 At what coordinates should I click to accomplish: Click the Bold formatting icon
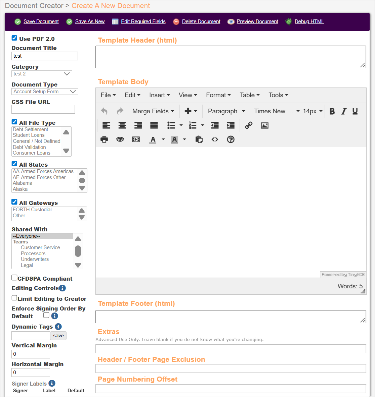(332, 111)
